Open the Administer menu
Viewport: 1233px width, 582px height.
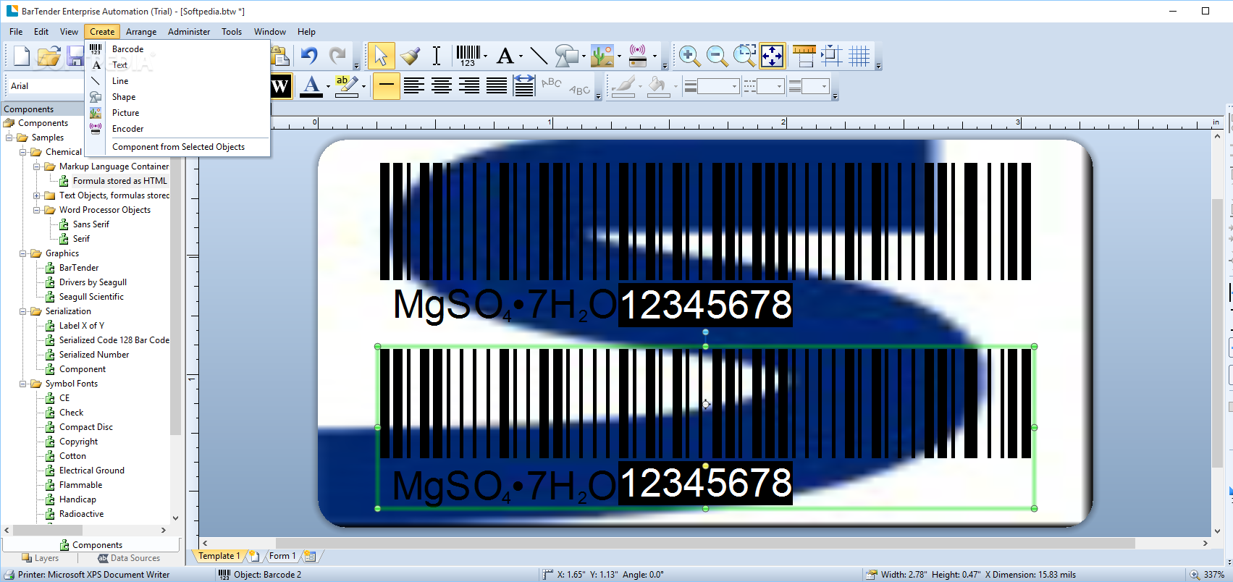click(189, 32)
